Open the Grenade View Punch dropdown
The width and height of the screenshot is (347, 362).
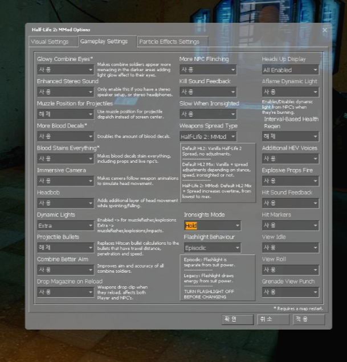click(291, 293)
